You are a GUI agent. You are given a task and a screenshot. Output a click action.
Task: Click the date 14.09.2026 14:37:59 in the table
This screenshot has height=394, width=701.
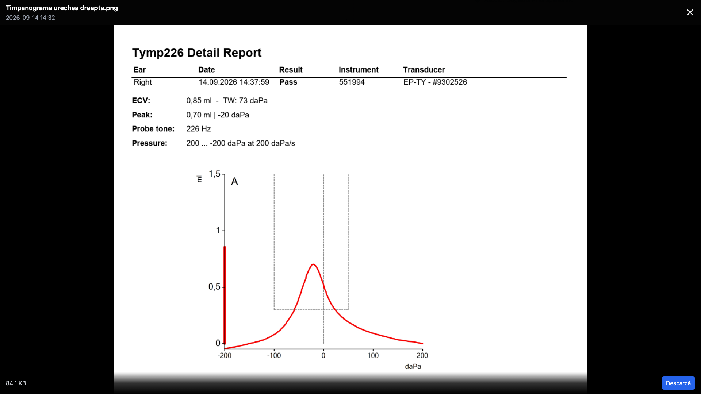pos(234,82)
